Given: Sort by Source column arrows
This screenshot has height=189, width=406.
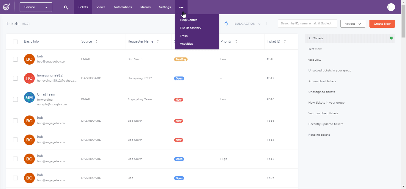Looking at the screenshot, I should click(x=97, y=41).
